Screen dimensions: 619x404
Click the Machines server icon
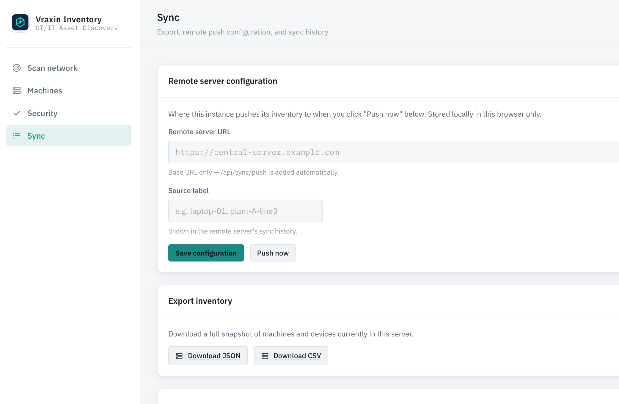point(17,91)
